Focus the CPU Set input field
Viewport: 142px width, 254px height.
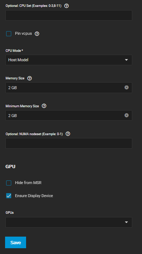click(x=69, y=15)
